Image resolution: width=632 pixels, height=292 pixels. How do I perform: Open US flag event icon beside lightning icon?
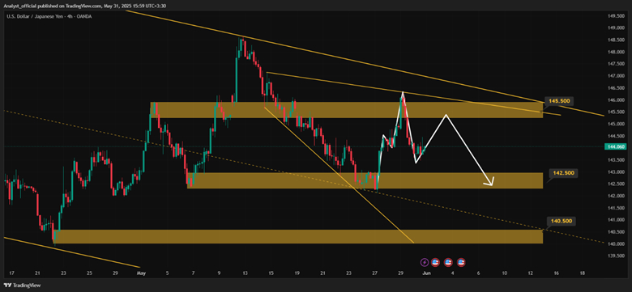coord(435,262)
